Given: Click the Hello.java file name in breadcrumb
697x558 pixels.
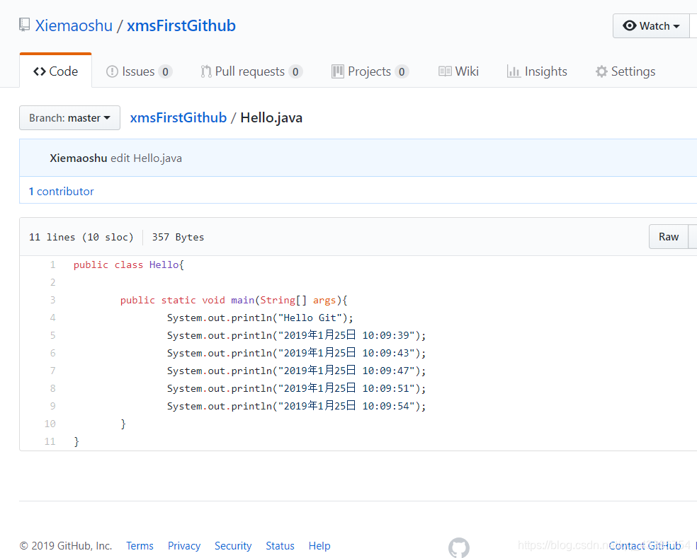Looking at the screenshot, I should [271, 117].
